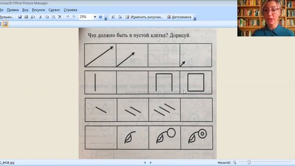Image resolution: width=295 pixels, height=166 pixels.
Task: Open the Правка menu
Action: [12, 10]
